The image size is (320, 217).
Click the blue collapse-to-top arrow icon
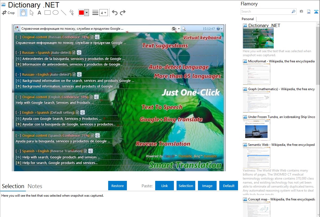(x=316, y=12)
